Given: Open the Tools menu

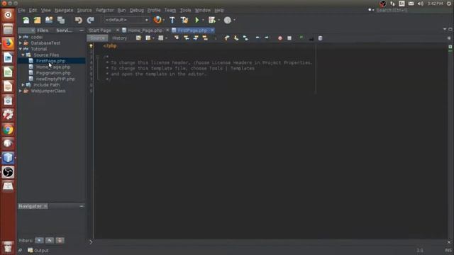Looking at the screenshot, I should point(185,10).
